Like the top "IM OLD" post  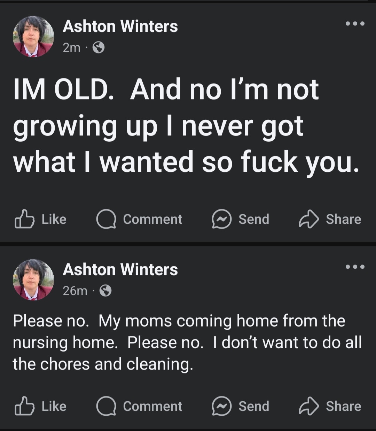pyautogui.click(x=41, y=219)
